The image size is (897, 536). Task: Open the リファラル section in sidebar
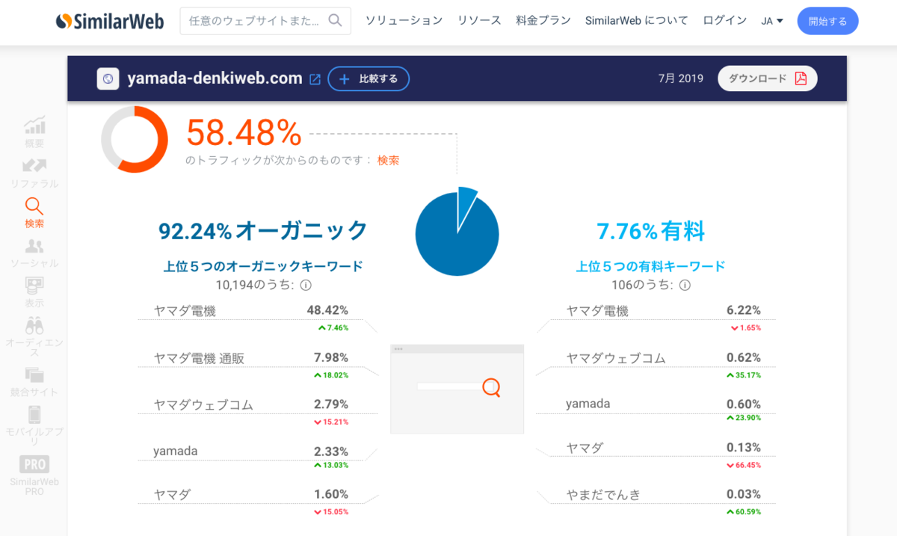(34, 166)
